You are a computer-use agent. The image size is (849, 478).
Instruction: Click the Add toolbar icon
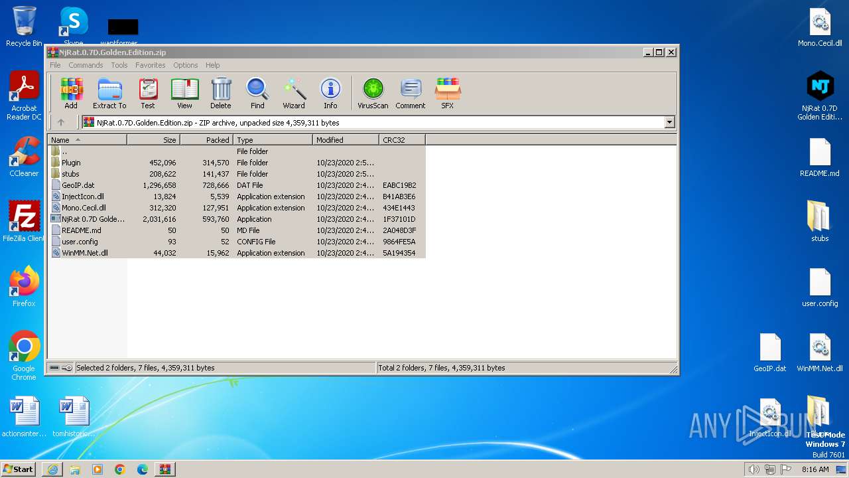point(71,94)
